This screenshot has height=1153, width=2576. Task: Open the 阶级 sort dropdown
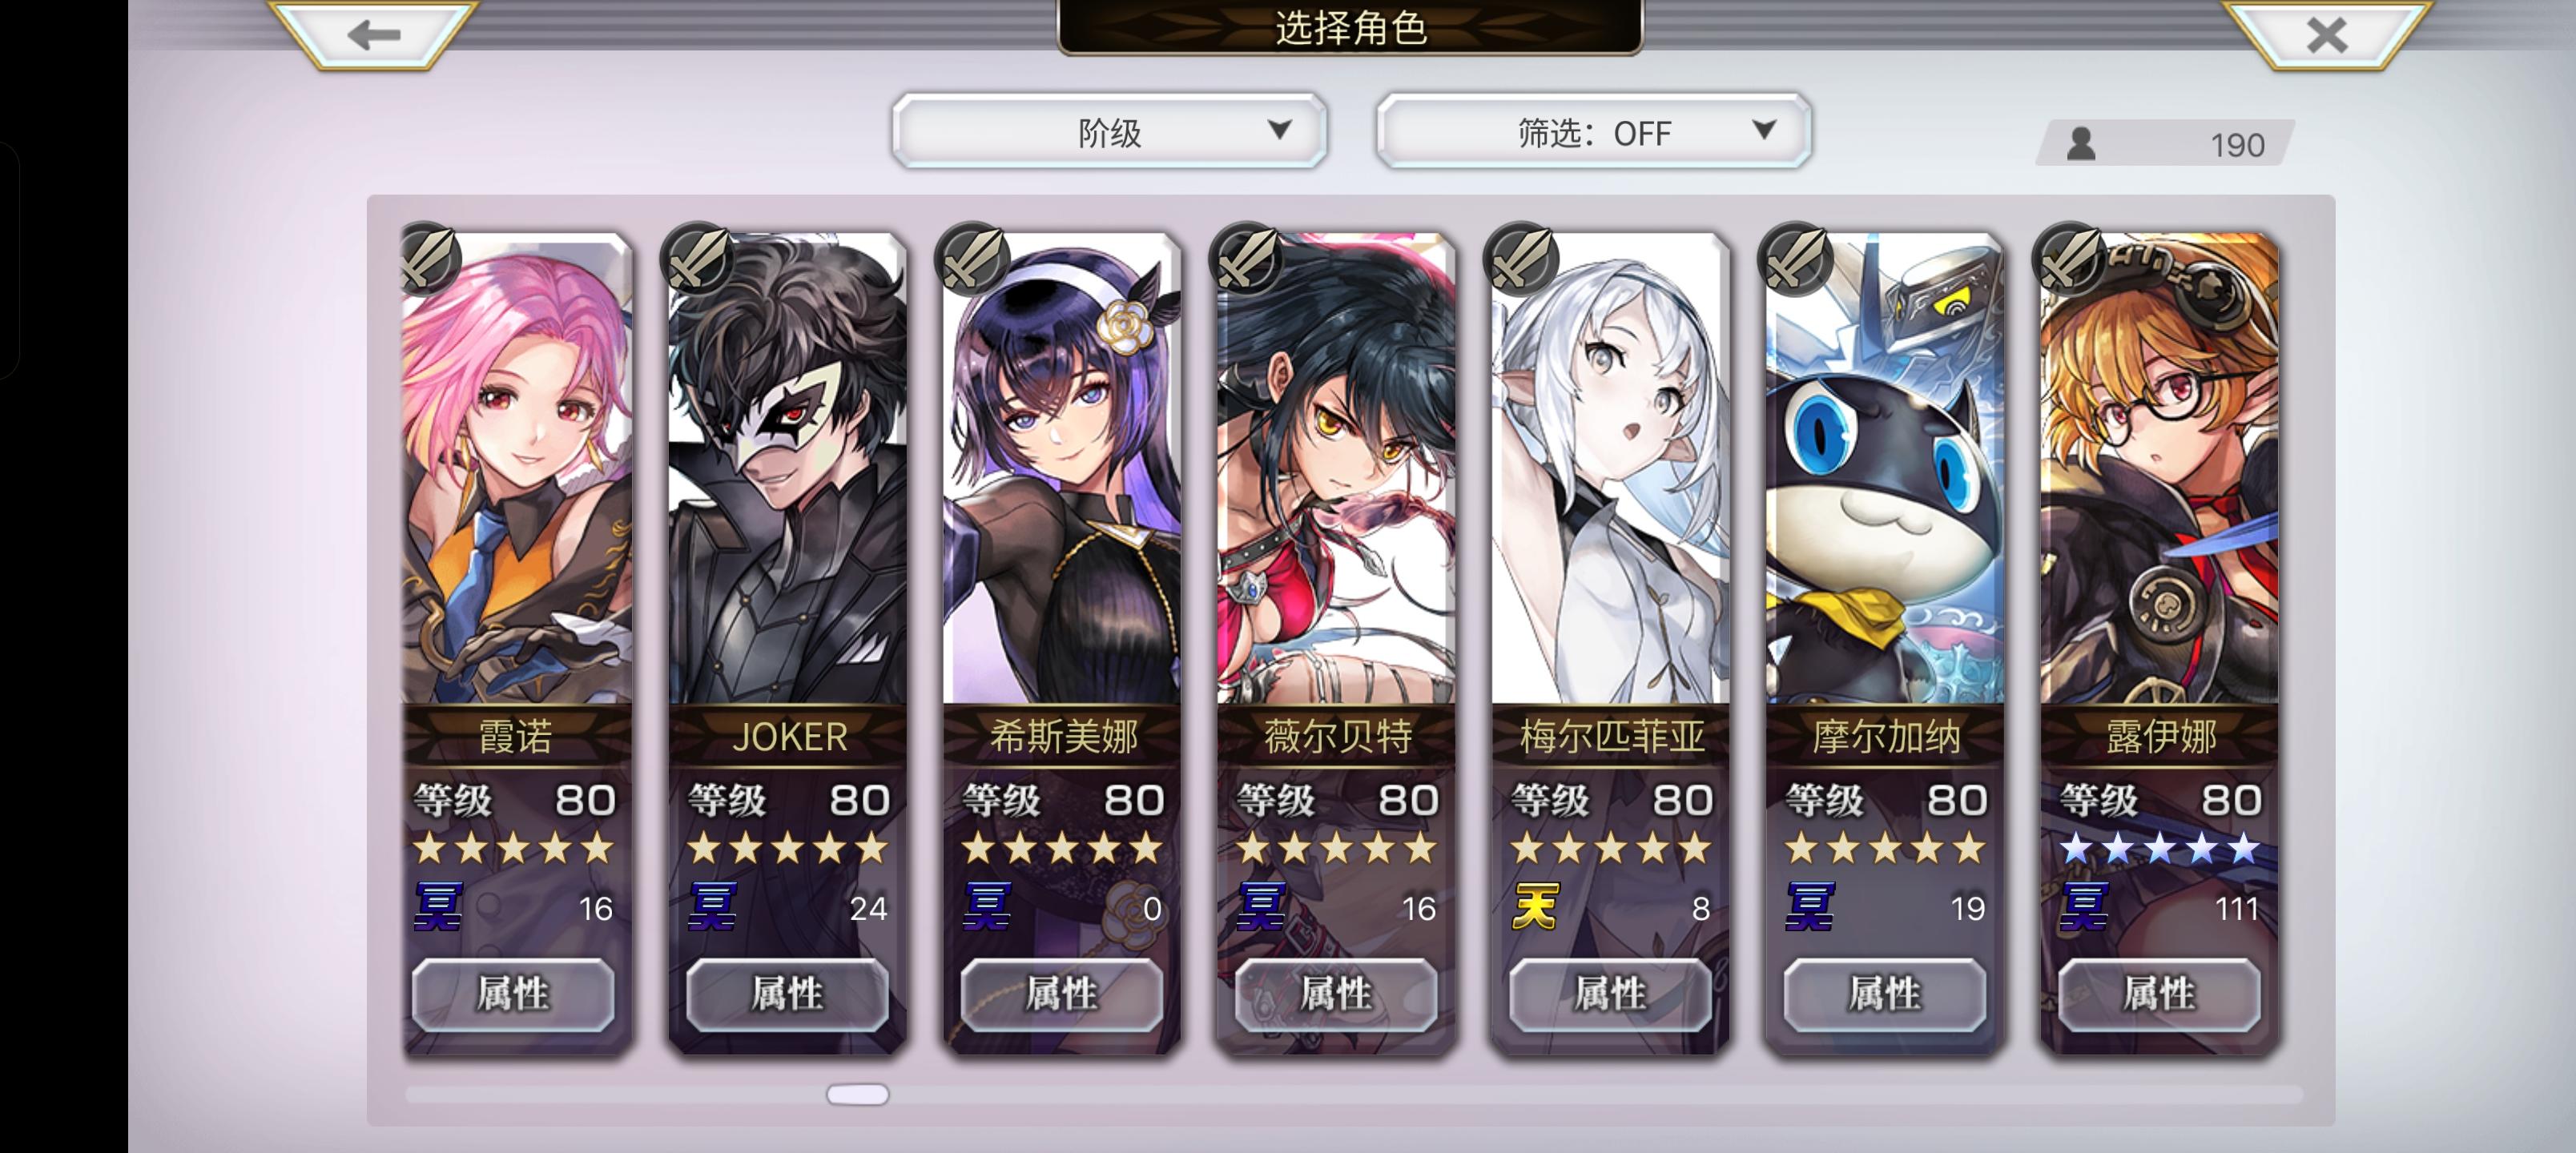[1109, 131]
